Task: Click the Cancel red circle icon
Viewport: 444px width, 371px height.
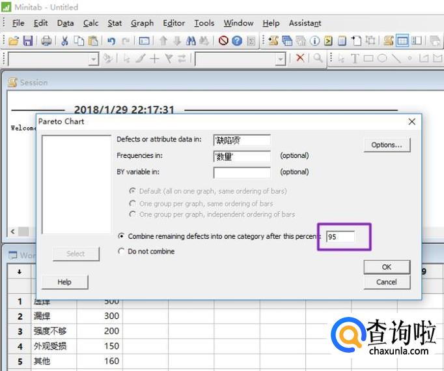Action: 223,41
